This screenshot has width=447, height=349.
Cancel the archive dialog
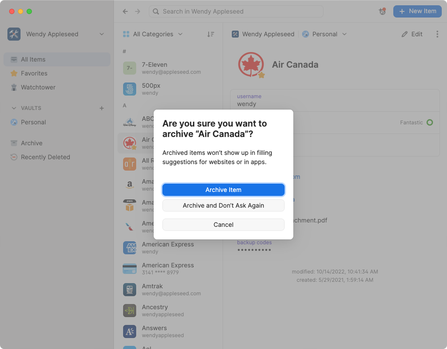(x=223, y=225)
